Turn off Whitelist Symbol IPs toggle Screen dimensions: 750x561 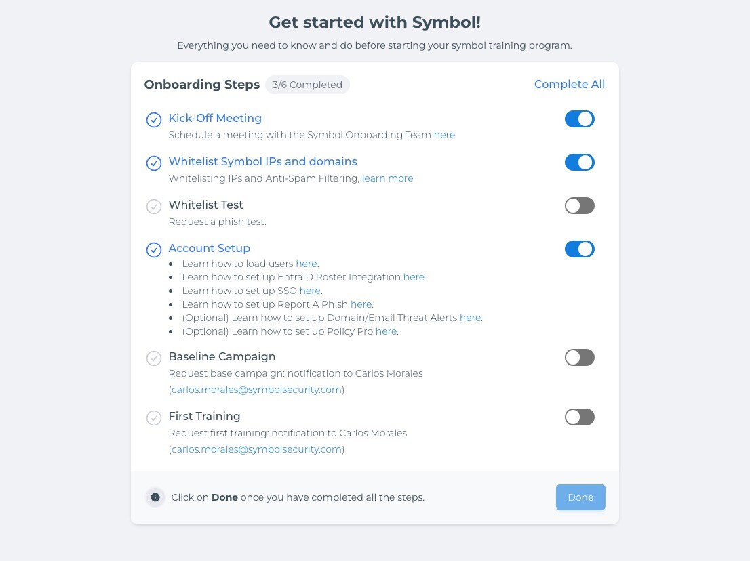click(x=579, y=163)
